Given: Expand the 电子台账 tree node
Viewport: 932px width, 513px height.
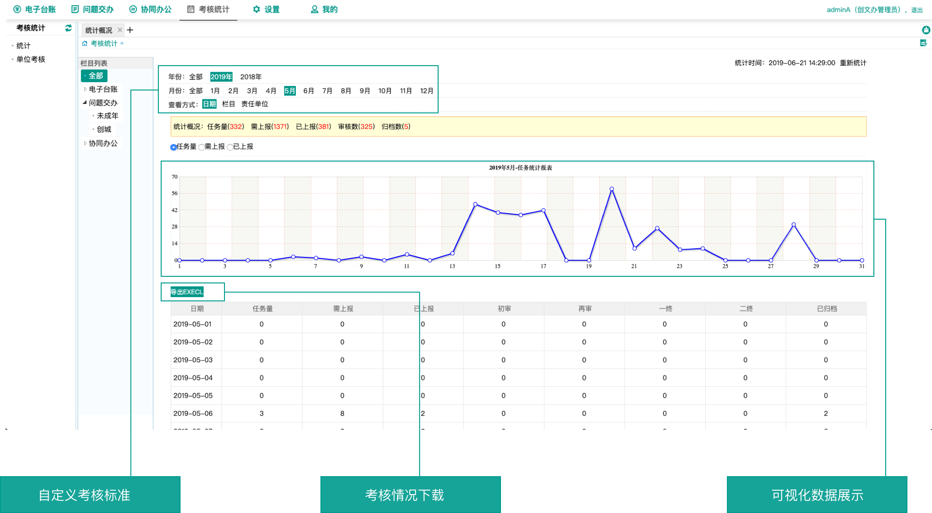Looking at the screenshot, I should [85, 89].
